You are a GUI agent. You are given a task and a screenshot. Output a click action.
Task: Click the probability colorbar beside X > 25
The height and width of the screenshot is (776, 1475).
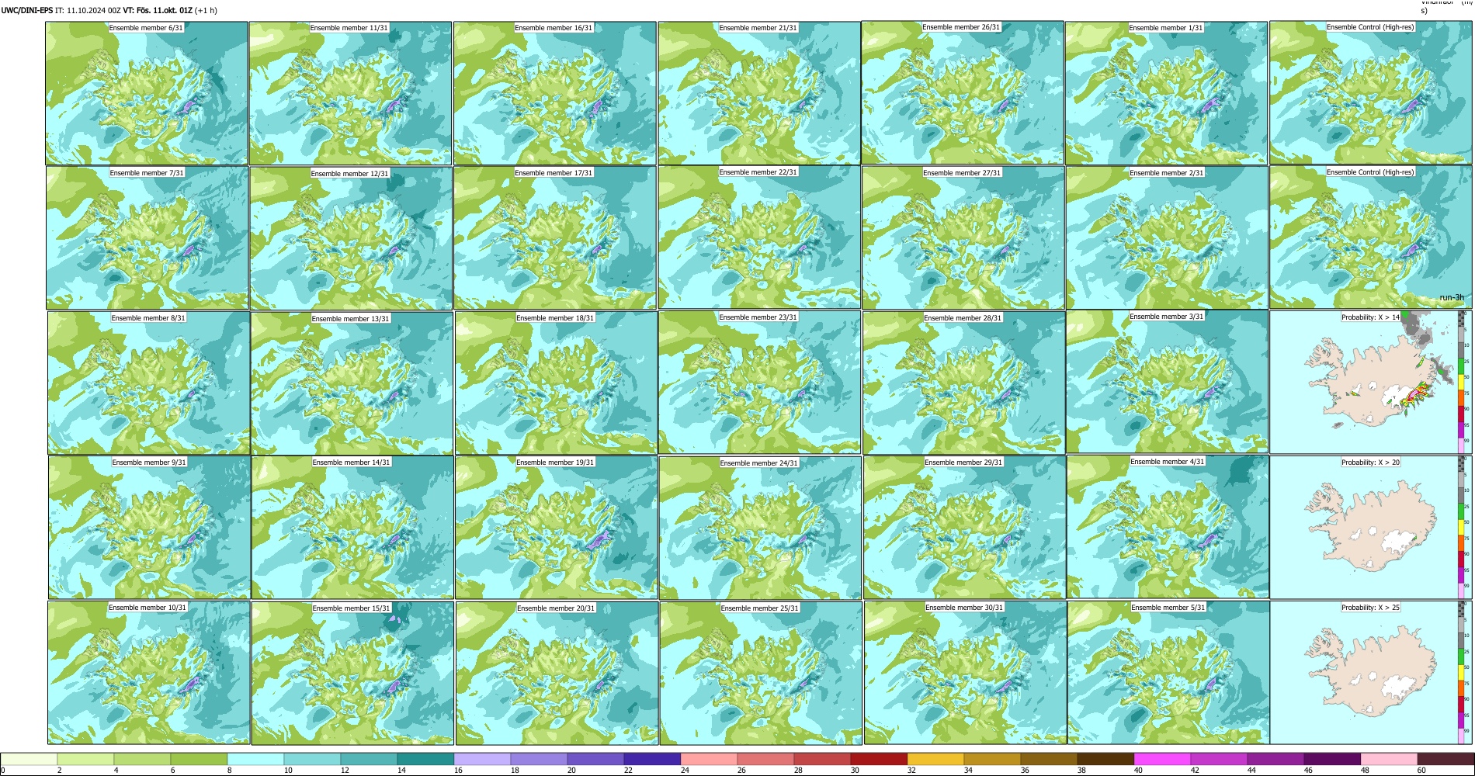point(1462,672)
